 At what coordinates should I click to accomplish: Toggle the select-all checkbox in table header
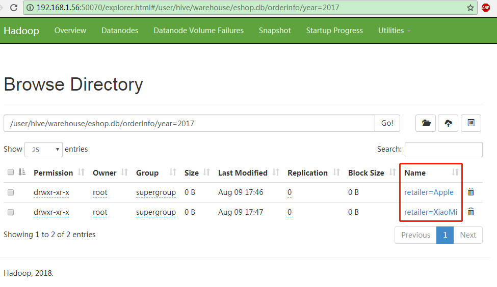click(x=11, y=173)
